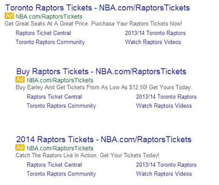Click the green URL under 2014 Raptors Tickets

pos(60,148)
